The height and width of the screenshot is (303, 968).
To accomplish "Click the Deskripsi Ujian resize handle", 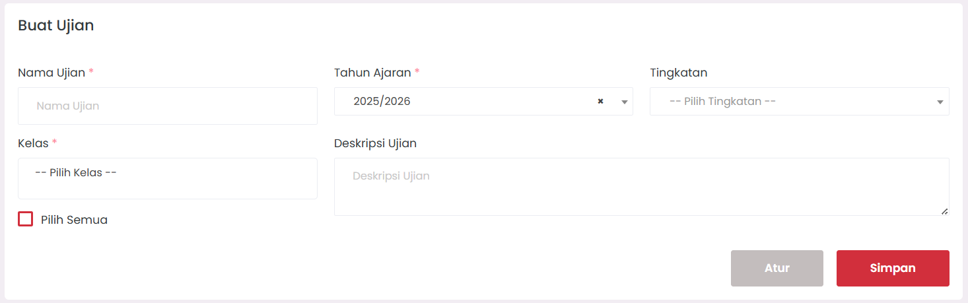I will point(944,211).
